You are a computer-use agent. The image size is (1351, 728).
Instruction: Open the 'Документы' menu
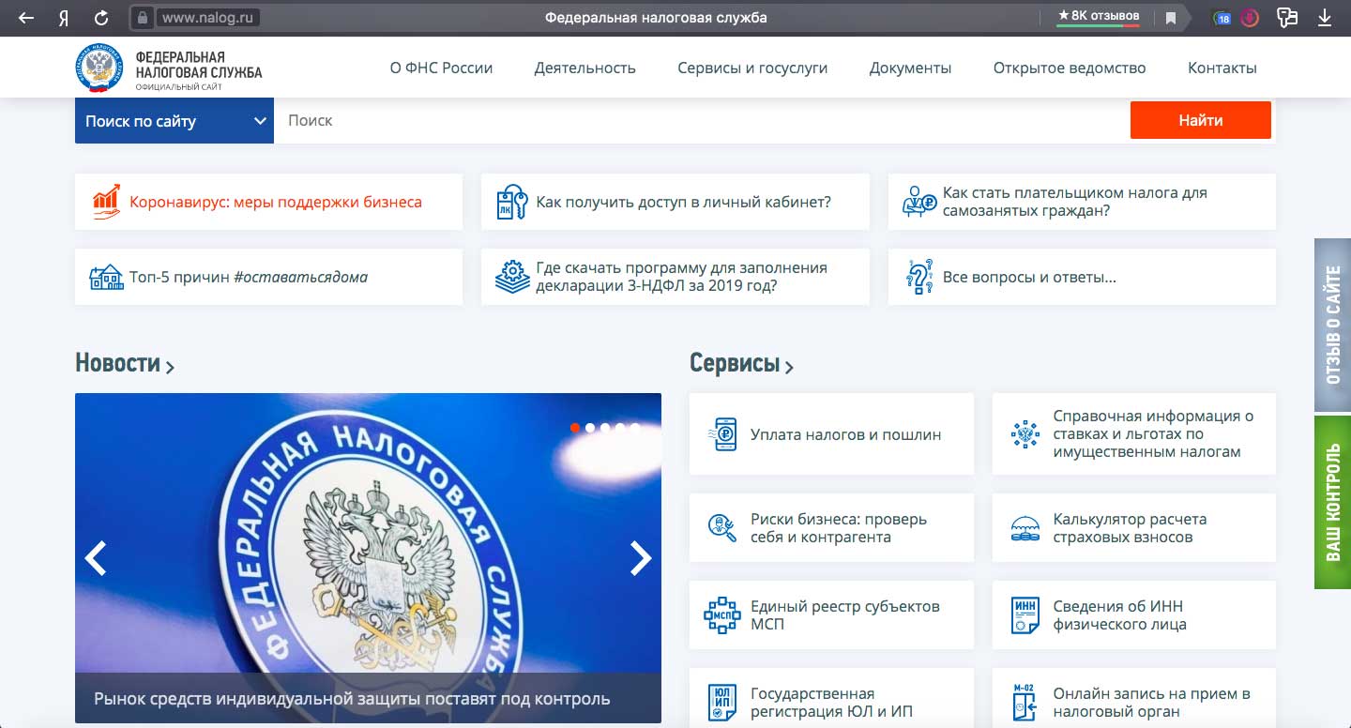910,68
